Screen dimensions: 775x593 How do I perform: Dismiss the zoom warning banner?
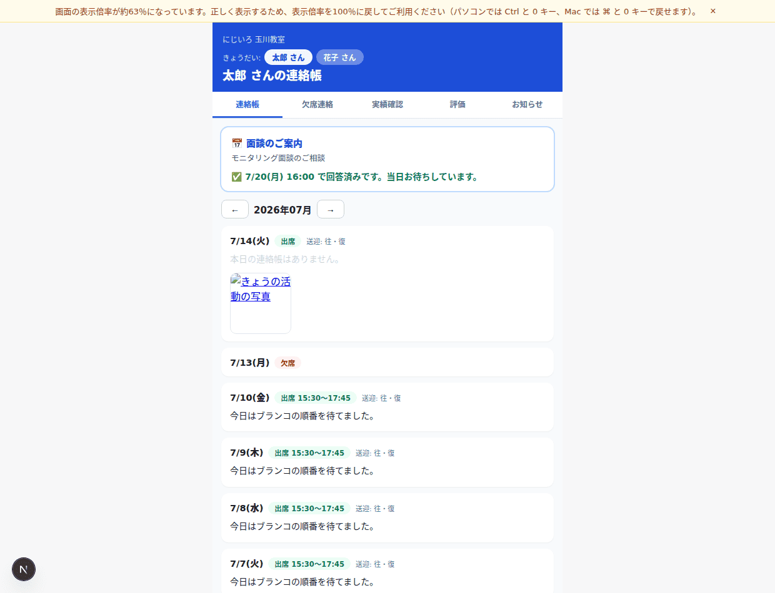(x=712, y=11)
